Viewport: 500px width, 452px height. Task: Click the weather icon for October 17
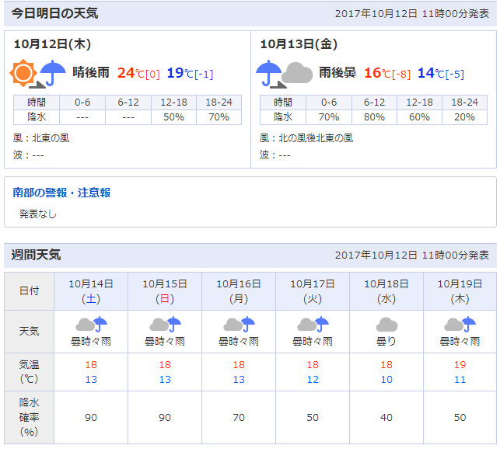312,325
